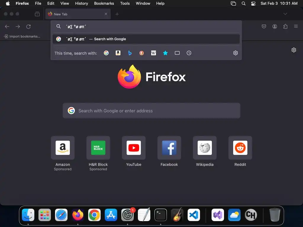
Task: Open the Firefox application menu in menu bar
Action: coord(22,3)
